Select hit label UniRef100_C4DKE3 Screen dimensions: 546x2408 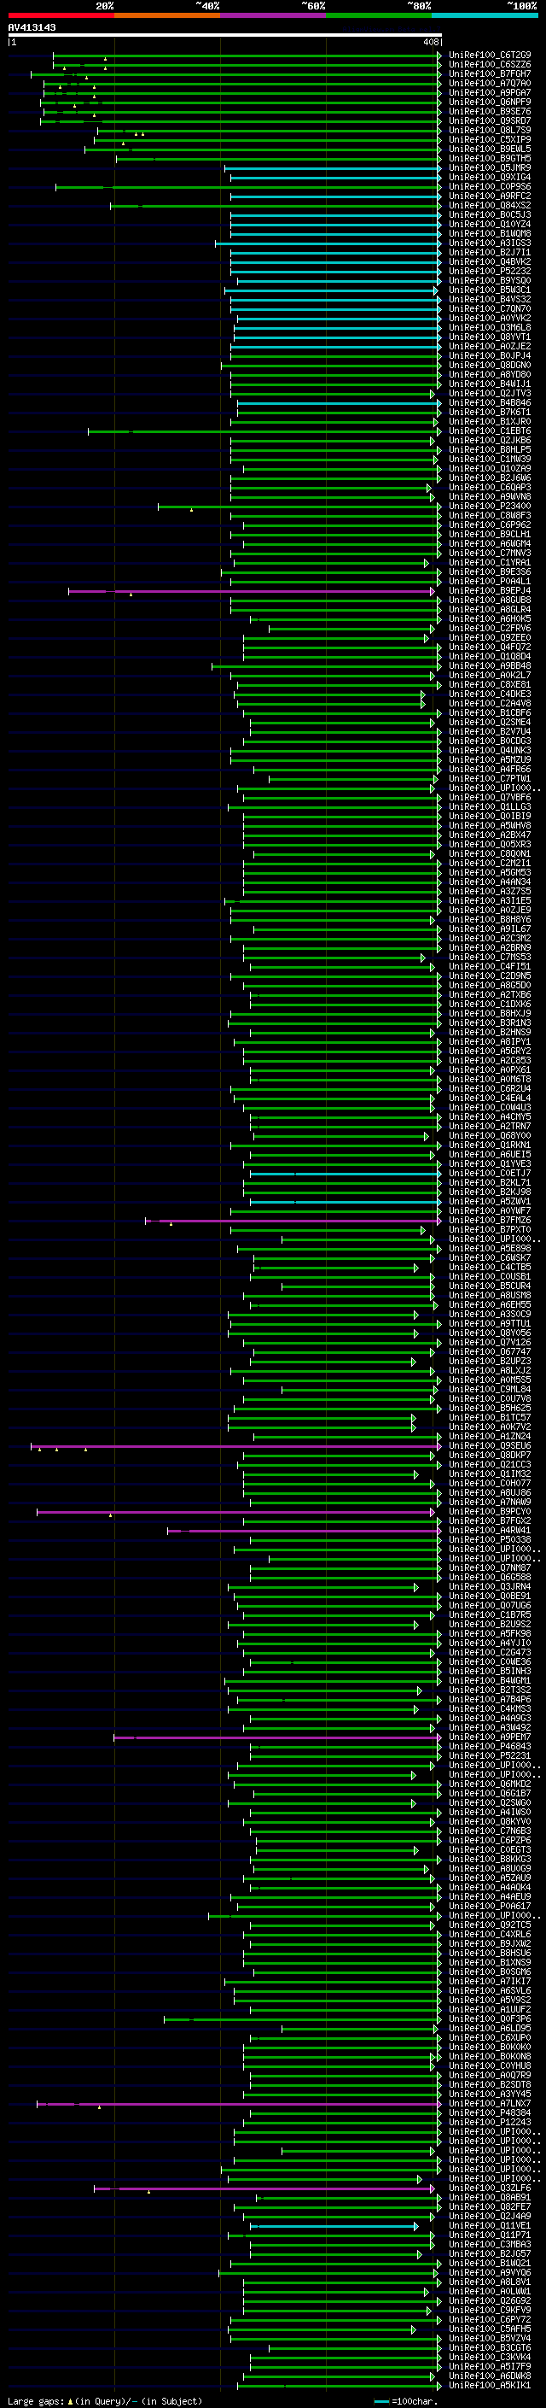pos(489,694)
